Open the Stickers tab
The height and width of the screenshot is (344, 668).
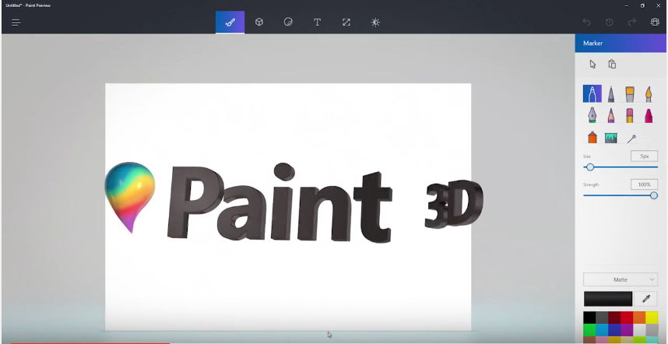[288, 22]
